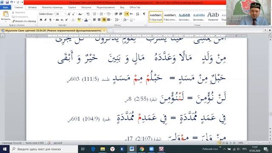Viewport: 272px width, 153px height.
Task: Toggle underline (Ч) formatting
Action: (x=50, y=20)
